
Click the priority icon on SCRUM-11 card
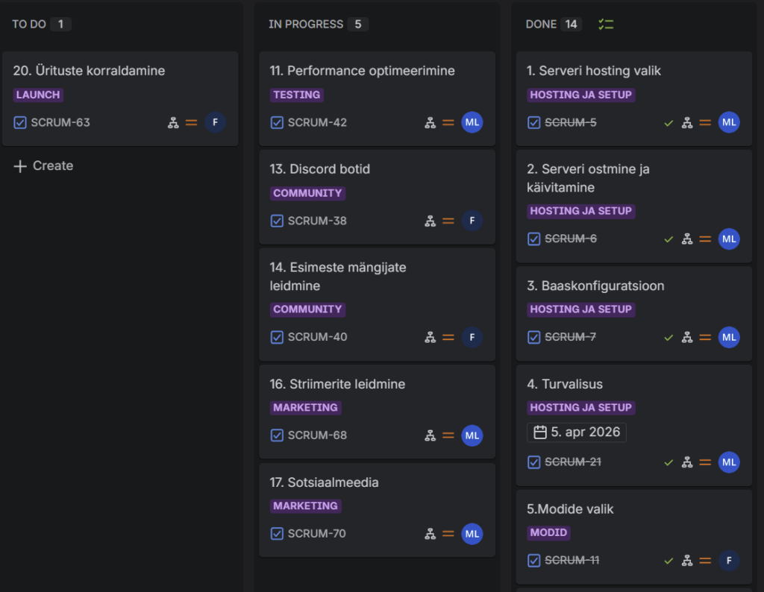click(x=705, y=560)
